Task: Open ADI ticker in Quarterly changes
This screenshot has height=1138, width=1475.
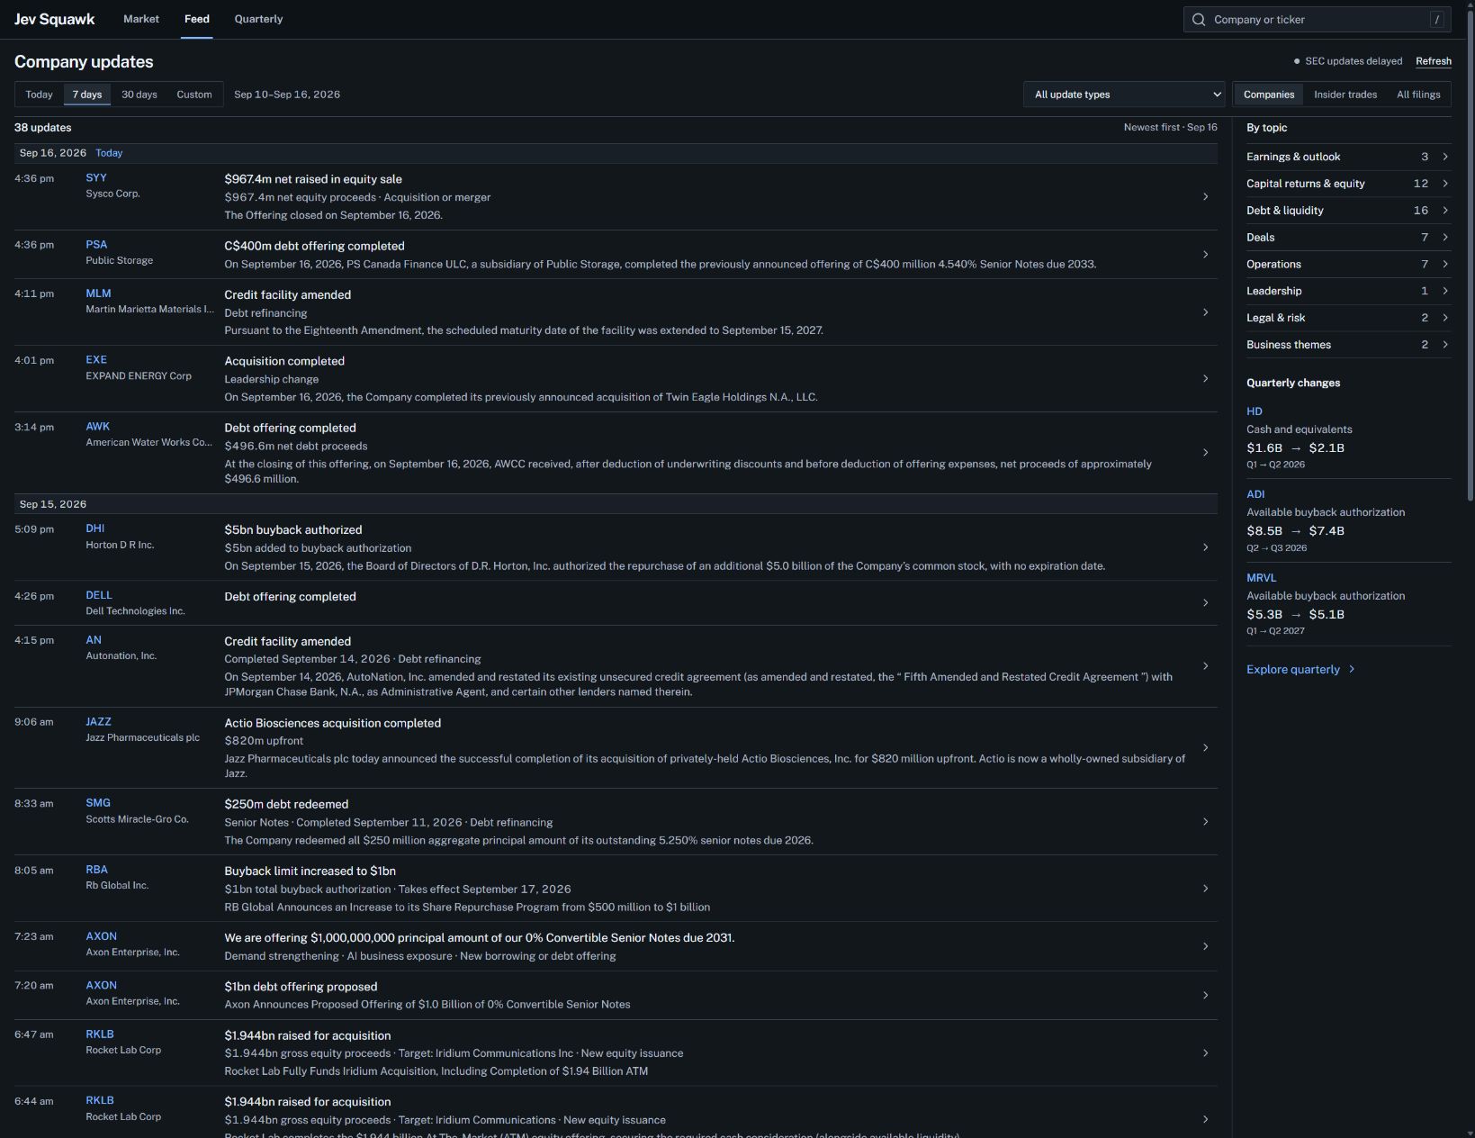Action: coord(1255,494)
